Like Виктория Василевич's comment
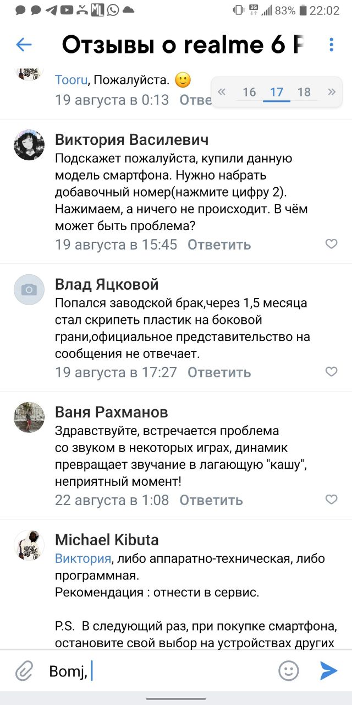The width and height of the screenshot is (352, 705). [x=331, y=244]
